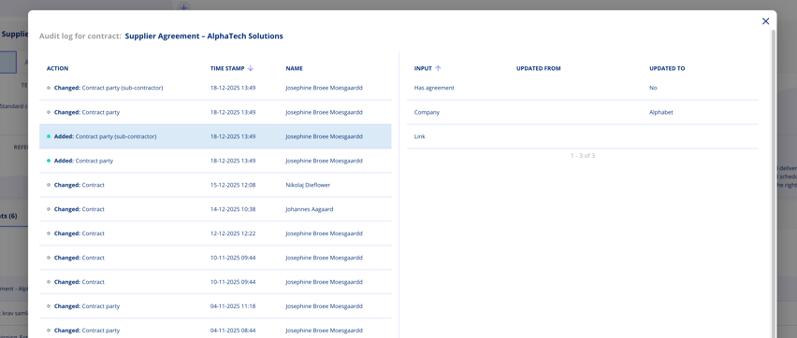Click the INPUT column header label
797x338 pixels.
click(423, 68)
